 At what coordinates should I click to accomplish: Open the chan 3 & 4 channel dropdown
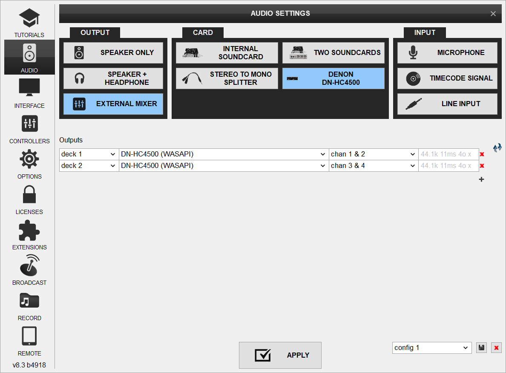(374, 166)
